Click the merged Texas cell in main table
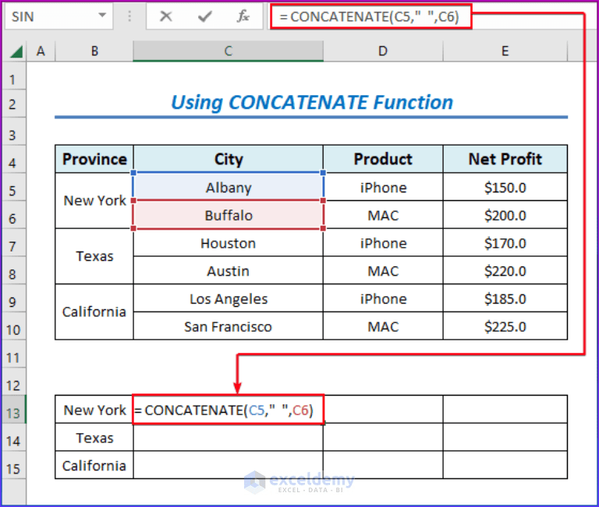Image resolution: width=599 pixels, height=507 pixels. 94,256
